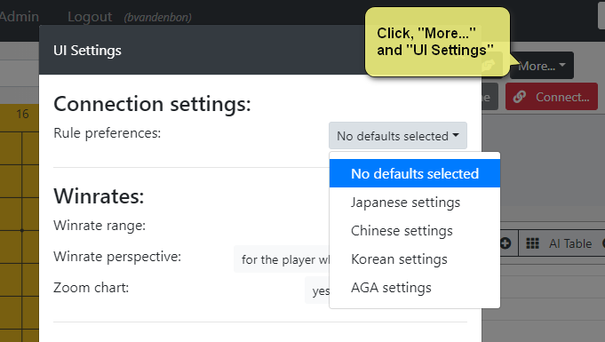Click the chain link icon on Connect button
This screenshot has height=342, width=605.
[520, 97]
